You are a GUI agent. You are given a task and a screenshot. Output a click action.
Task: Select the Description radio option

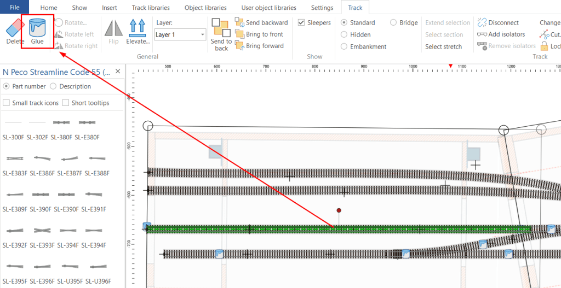pos(53,86)
